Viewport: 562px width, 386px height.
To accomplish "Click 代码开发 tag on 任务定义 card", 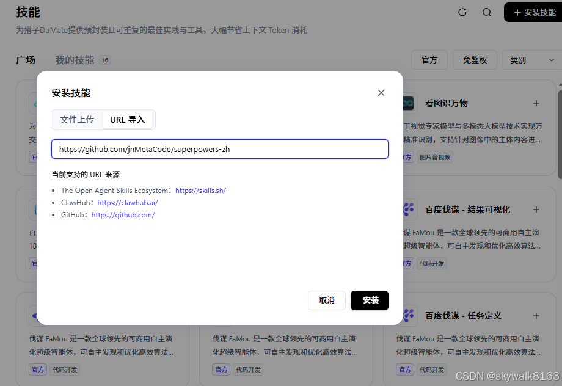I will [432, 370].
